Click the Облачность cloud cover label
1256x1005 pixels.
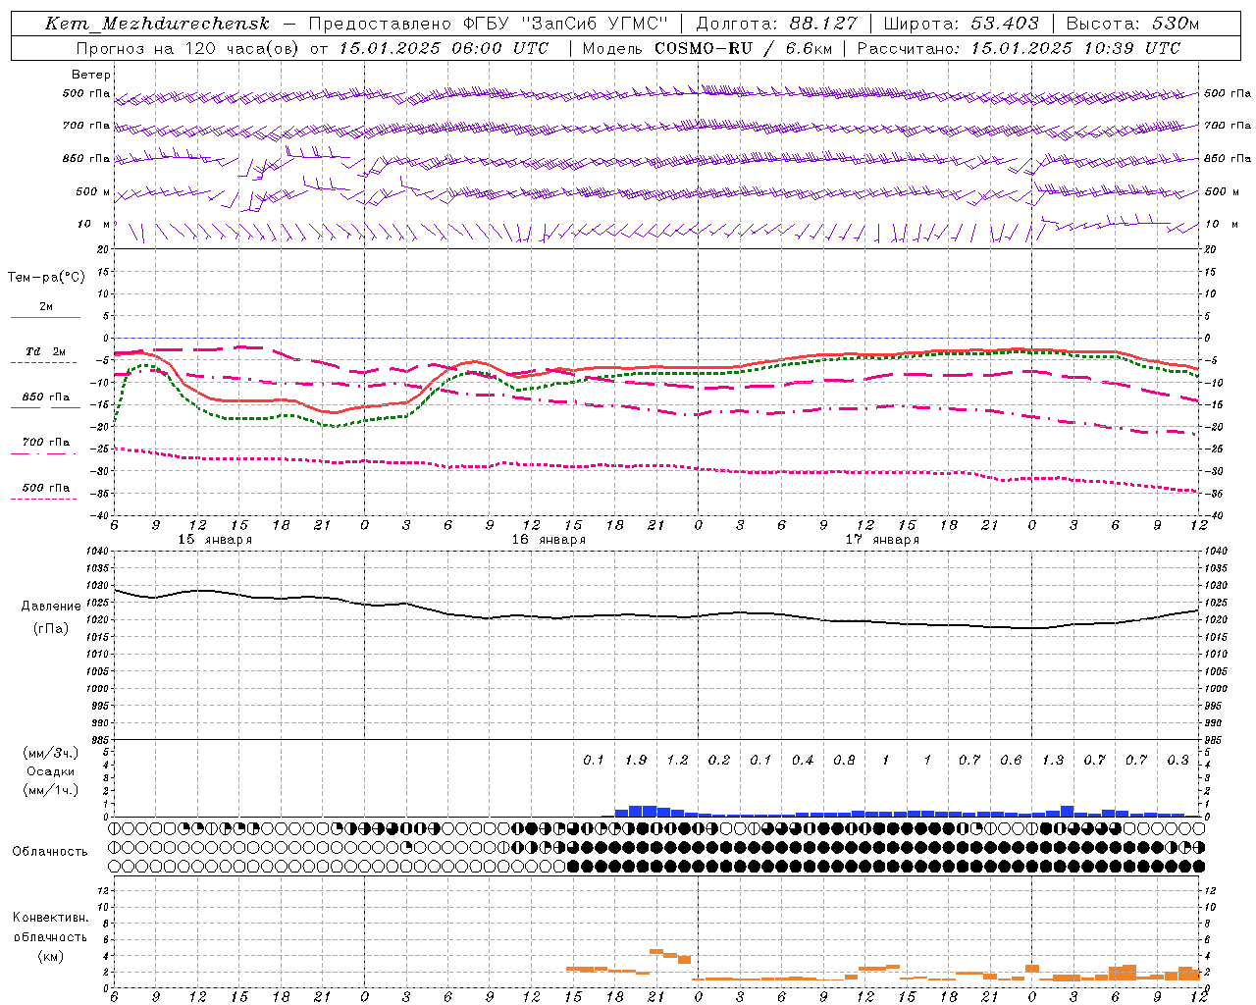click(x=50, y=852)
